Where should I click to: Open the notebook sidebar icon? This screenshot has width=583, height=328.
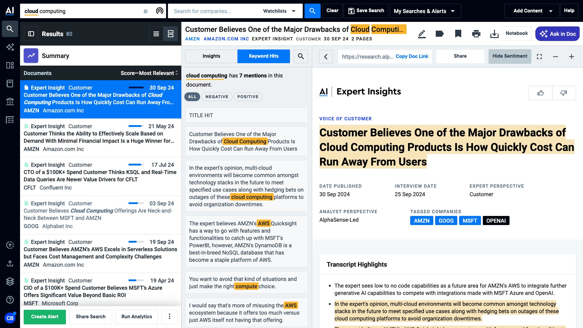pos(10,84)
